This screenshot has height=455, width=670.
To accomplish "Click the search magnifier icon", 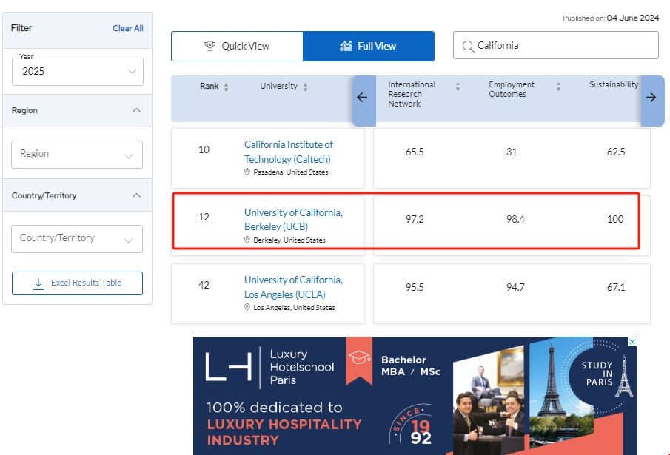I will click(x=468, y=46).
